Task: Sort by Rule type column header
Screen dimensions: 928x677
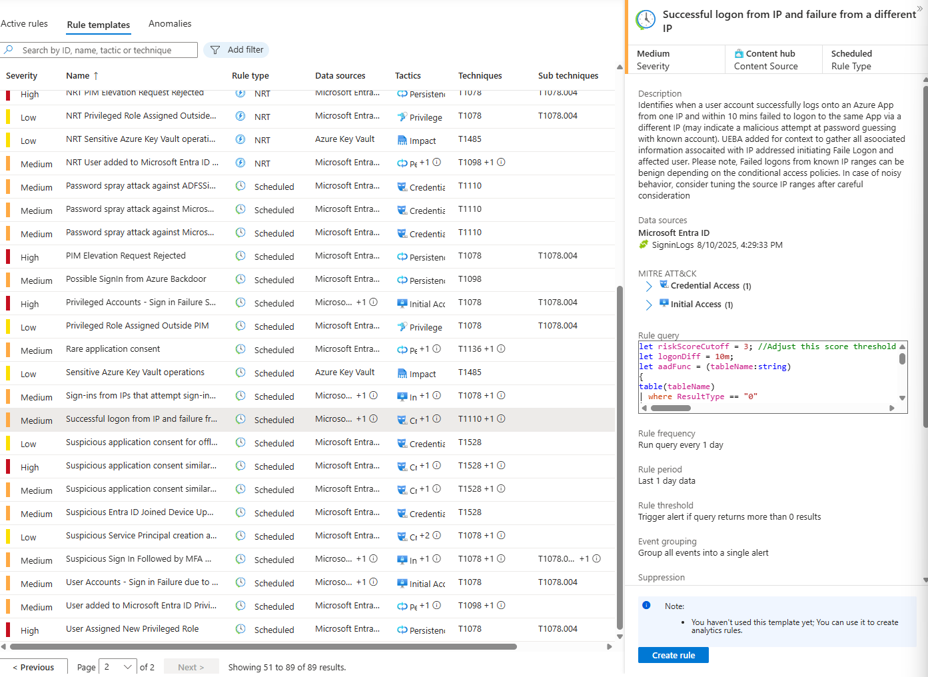Action: tap(250, 76)
